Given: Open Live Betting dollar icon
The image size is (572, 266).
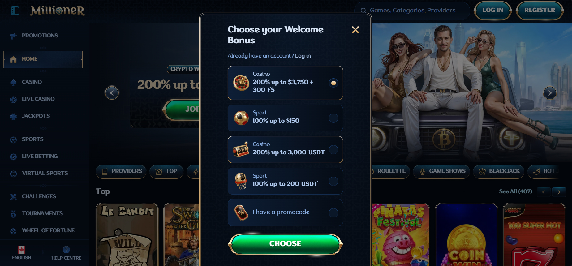Looking at the screenshot, I should coord(13,157).
